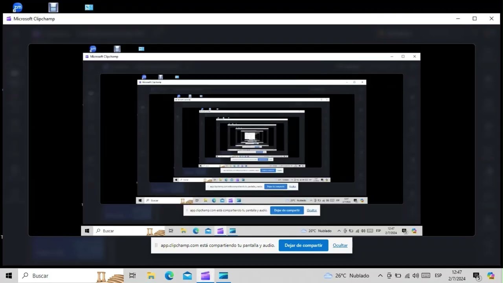Open the touch keyboard from the main system tray

tap(426, 276)
